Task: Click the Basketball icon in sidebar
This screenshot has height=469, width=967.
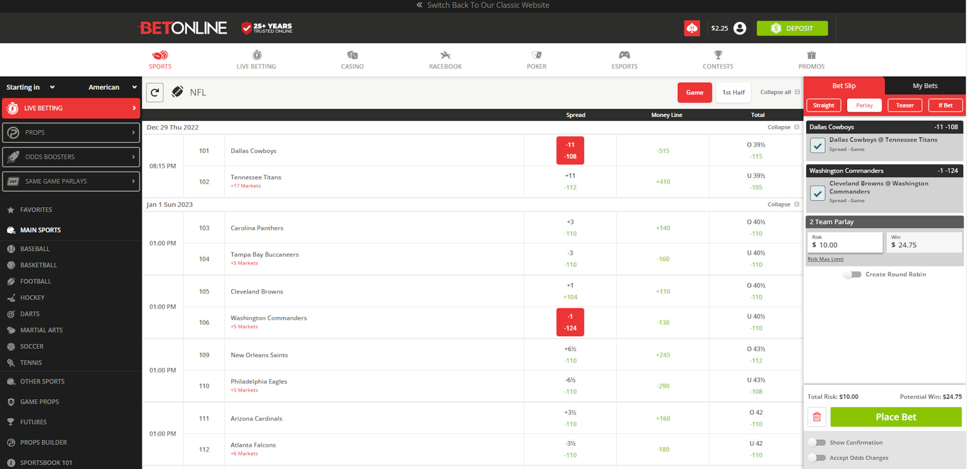Action: click(x=11, y=265)
